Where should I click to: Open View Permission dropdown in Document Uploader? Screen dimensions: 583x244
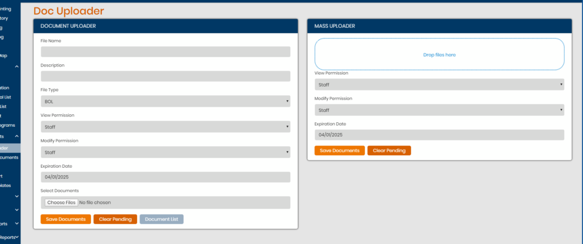click(166, 127)
